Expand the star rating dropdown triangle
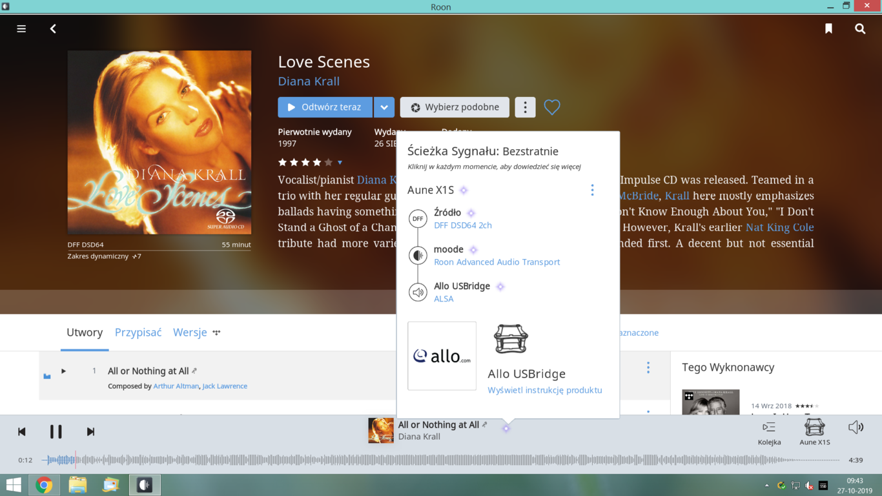The width and height of the screenshot is (882, 496). (x=340, y=163)
